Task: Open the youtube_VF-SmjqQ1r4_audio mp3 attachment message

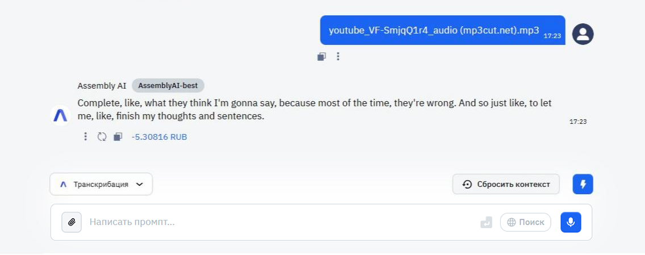Action: tap(434, 31)
